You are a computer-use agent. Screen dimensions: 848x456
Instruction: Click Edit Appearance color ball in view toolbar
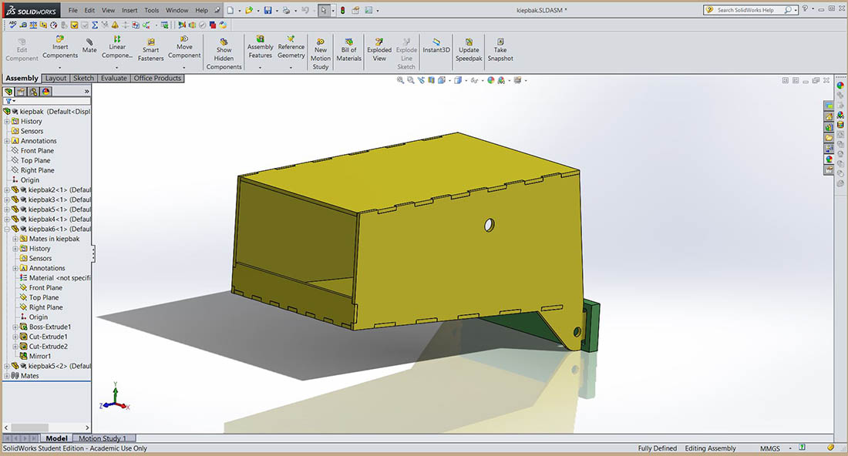490,80
